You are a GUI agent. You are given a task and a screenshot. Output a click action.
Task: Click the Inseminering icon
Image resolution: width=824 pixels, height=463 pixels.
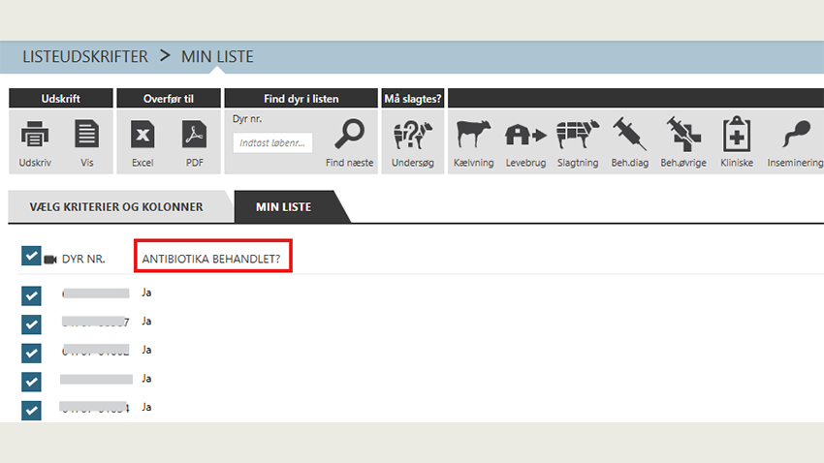click(795, 134)
